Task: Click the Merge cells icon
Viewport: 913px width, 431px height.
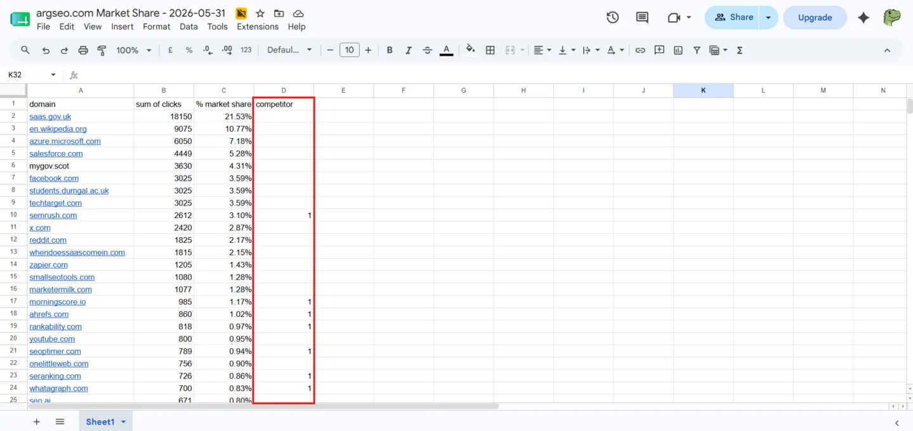Action: point(510,50)
